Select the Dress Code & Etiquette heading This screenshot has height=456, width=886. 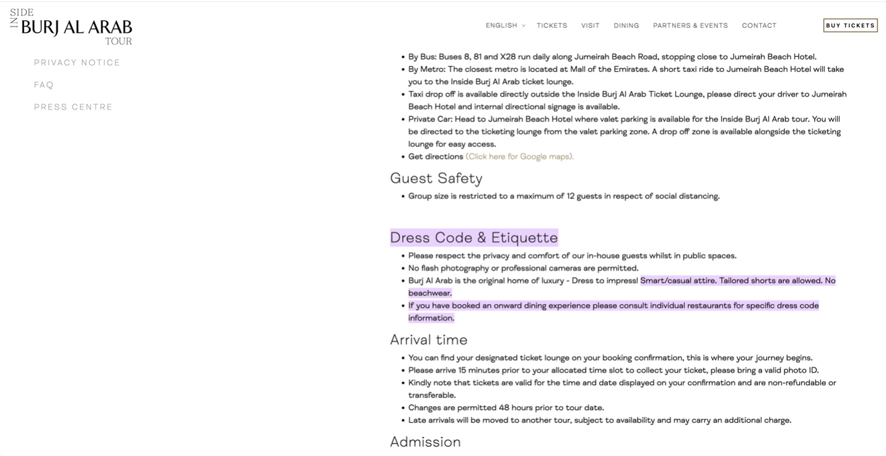473,237
